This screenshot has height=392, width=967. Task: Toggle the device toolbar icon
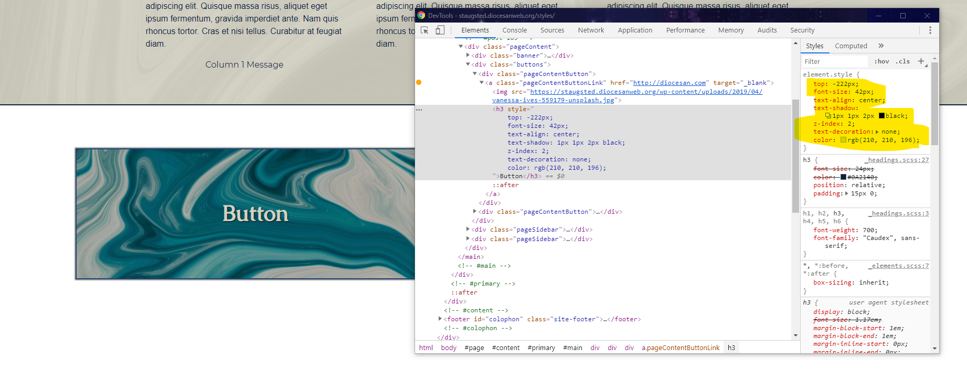click(x=440, y=30)
